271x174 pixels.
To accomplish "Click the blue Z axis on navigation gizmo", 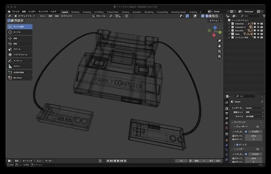I will point(215,28).
